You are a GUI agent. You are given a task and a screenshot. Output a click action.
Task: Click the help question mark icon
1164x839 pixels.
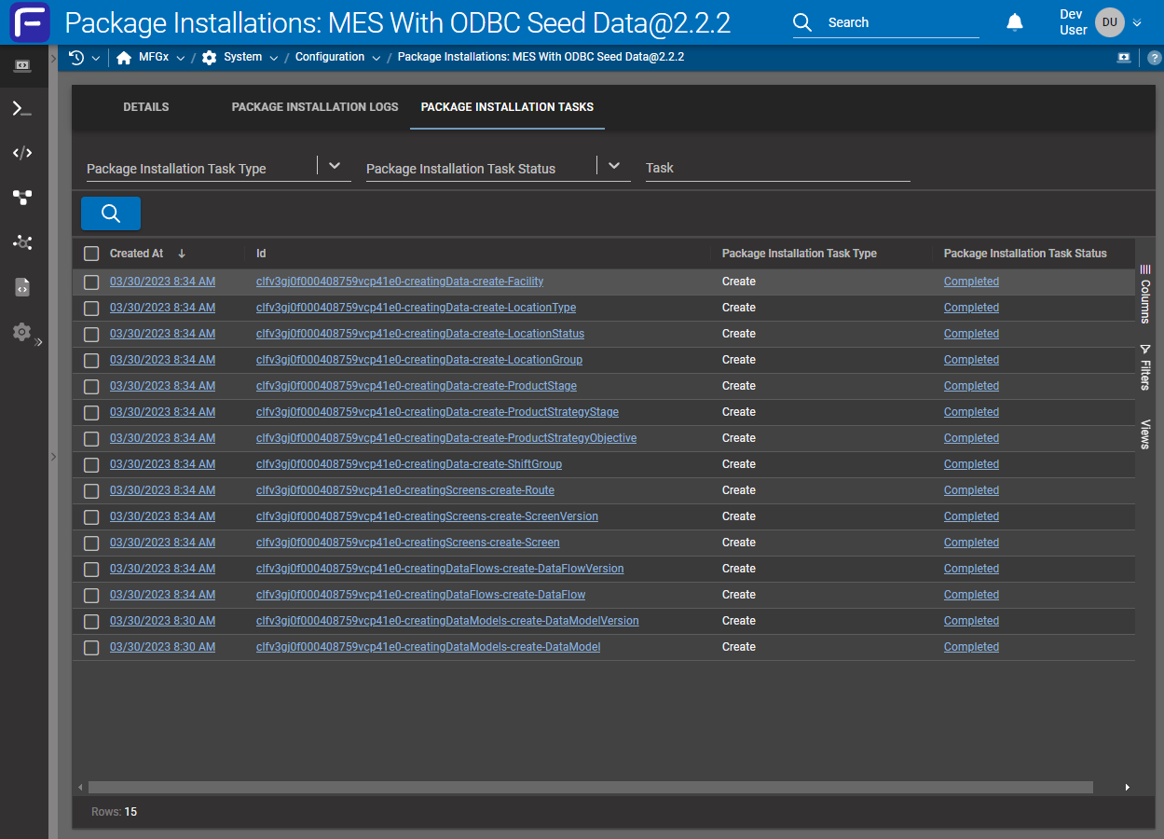pos(1154,58)
